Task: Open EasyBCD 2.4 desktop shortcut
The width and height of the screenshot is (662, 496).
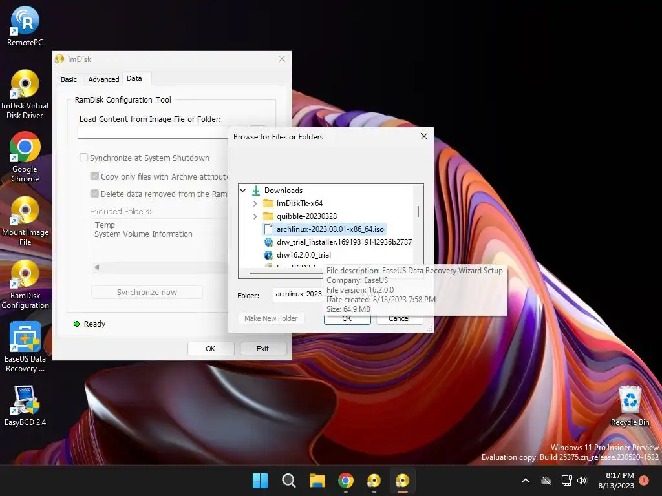Action: [25, 406]
